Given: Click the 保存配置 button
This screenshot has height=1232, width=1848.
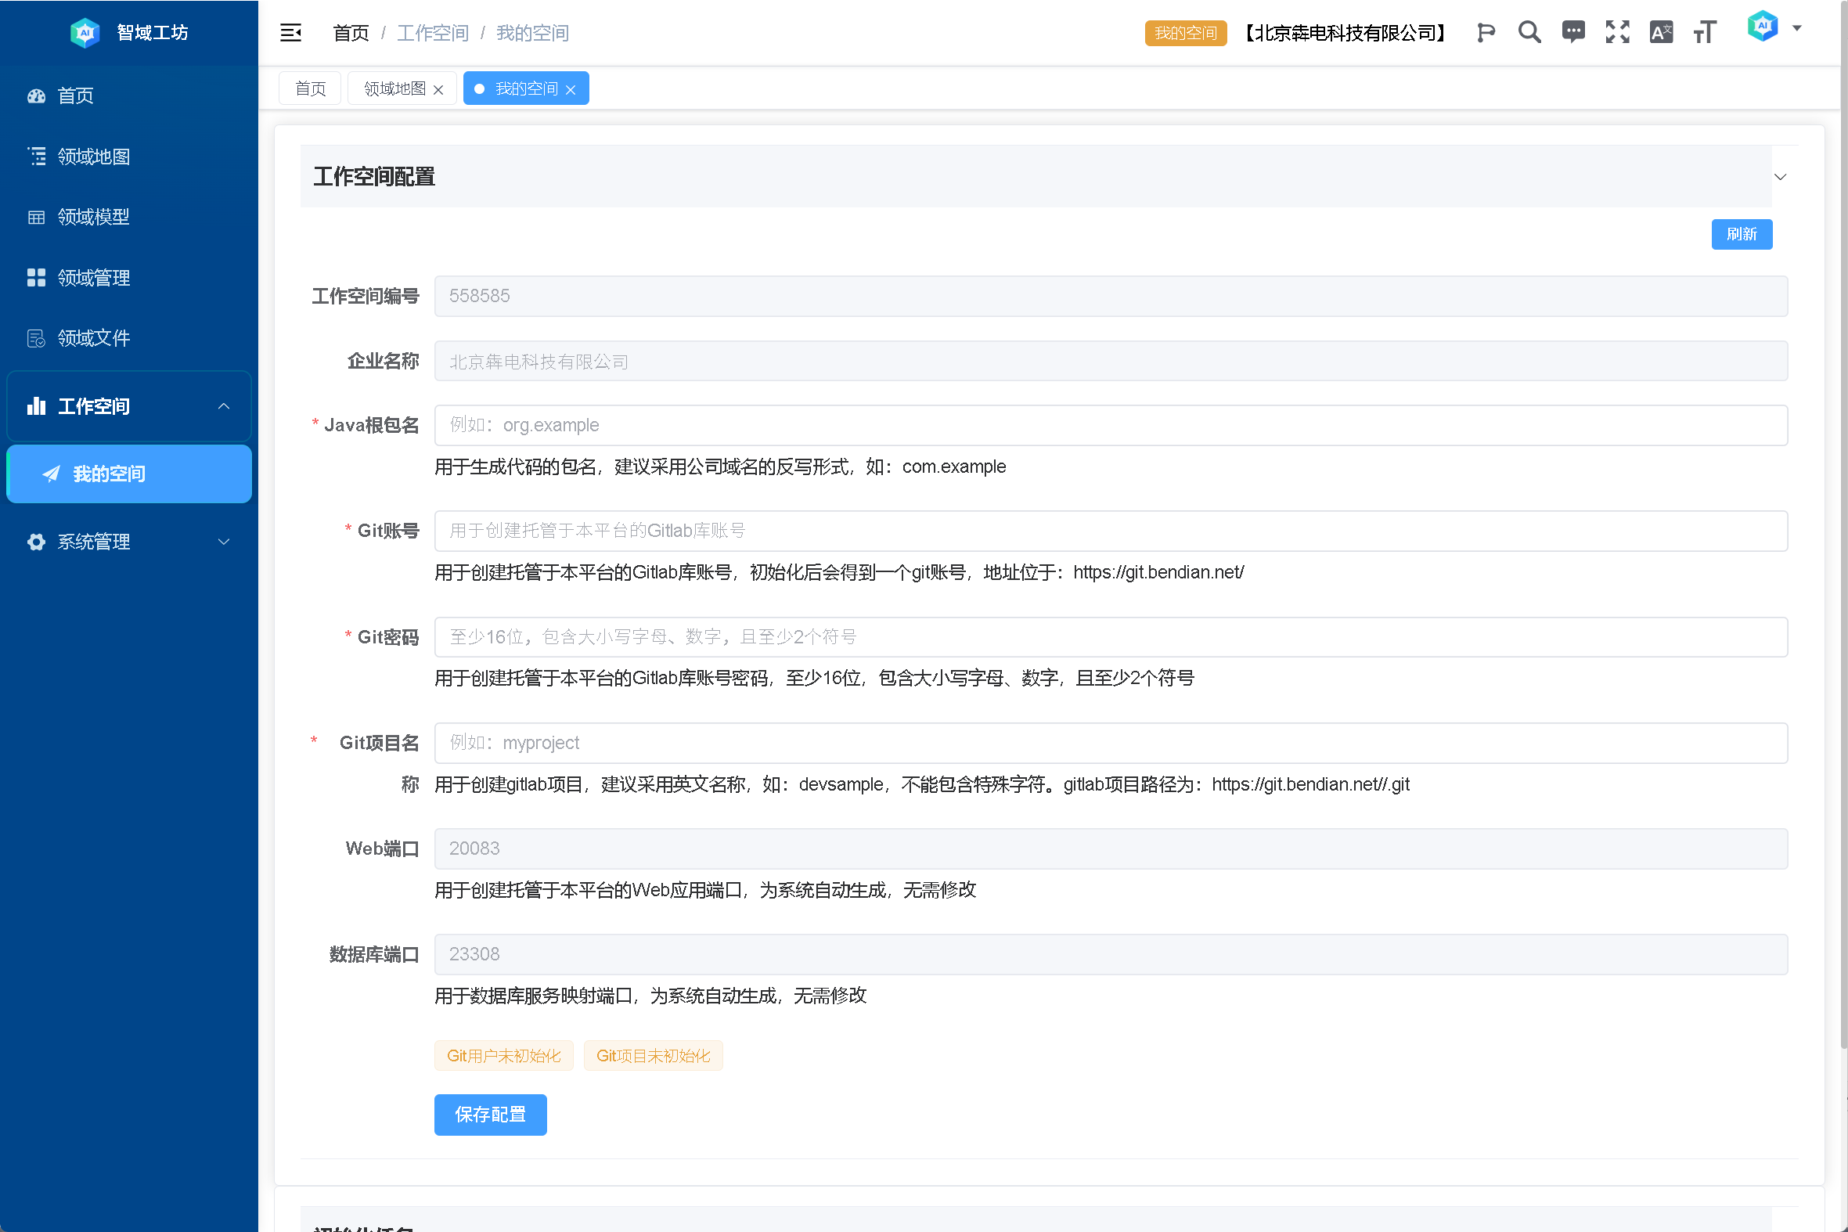Looking at the screenshot, I should point(489,1114).
